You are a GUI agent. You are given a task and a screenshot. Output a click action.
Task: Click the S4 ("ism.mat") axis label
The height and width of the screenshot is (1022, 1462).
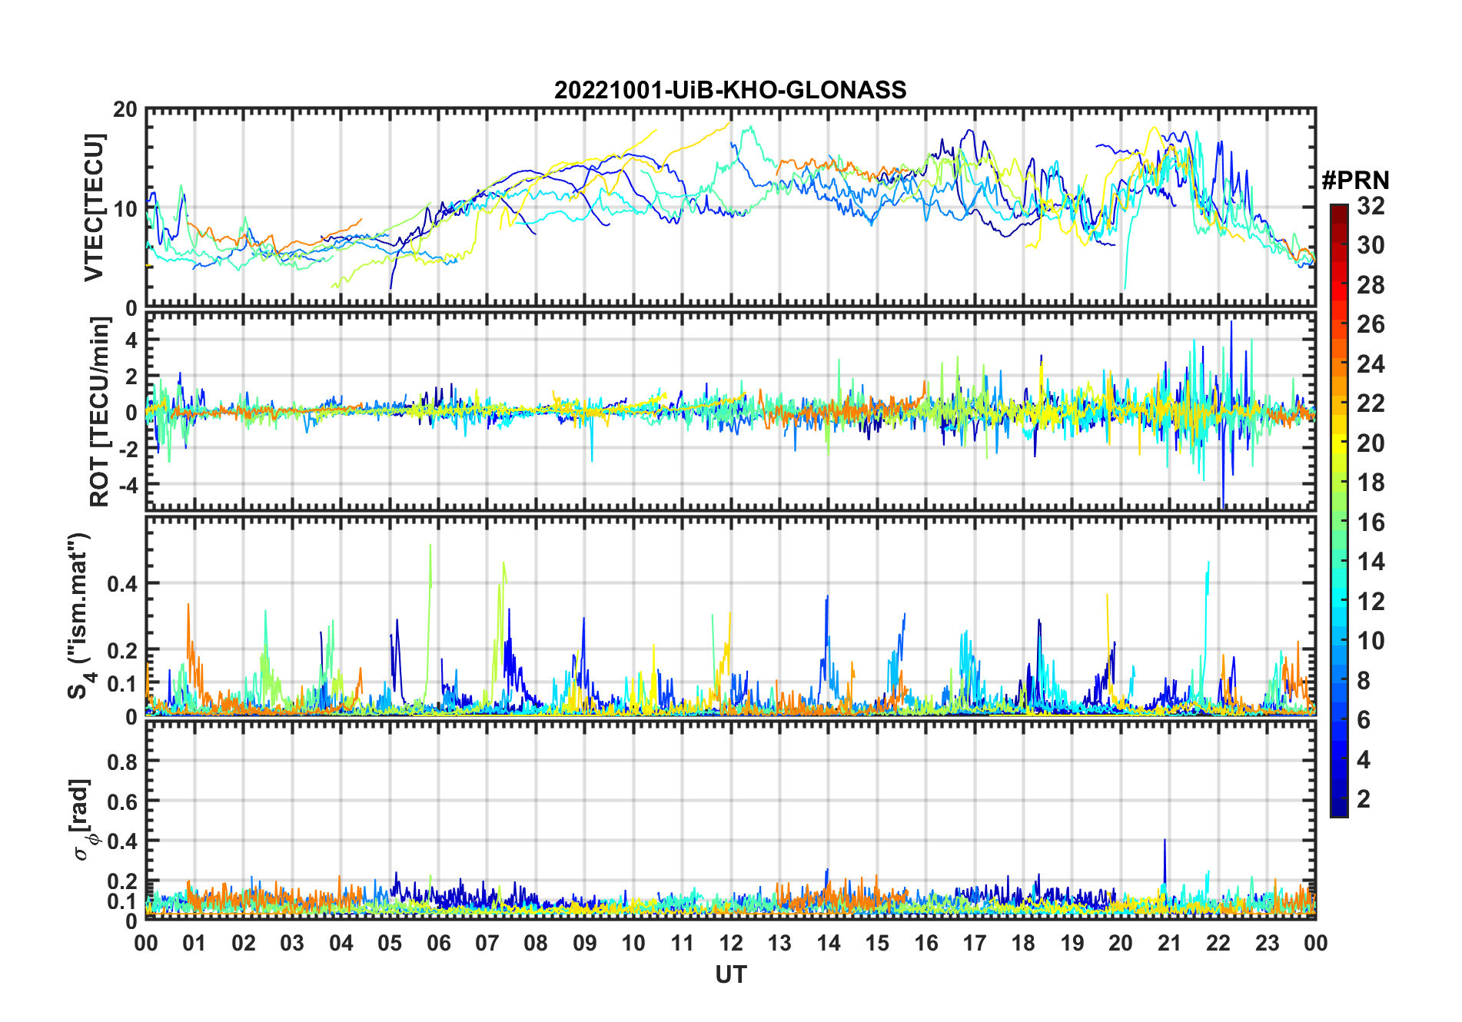81,616
